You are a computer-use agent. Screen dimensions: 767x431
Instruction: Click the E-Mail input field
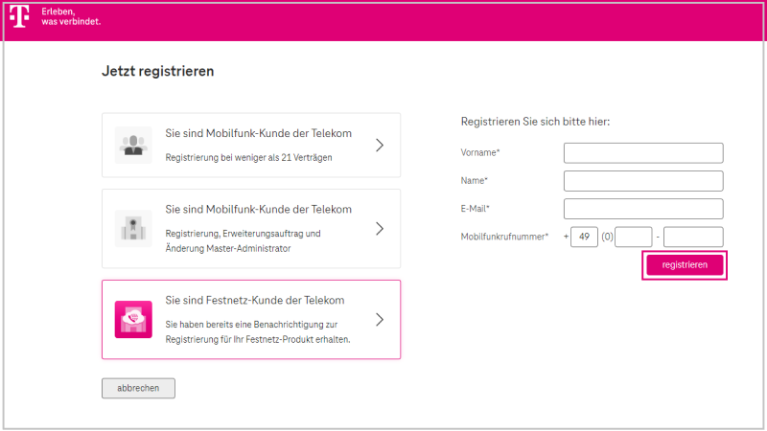click(643, 209)
